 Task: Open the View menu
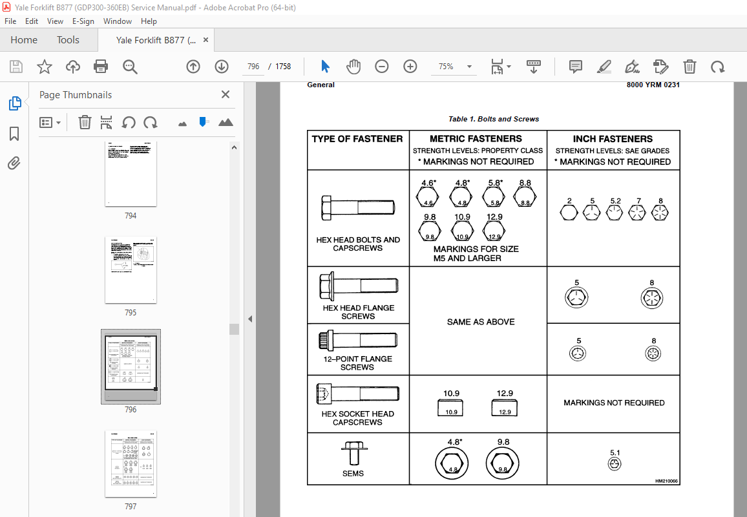pos(55,21)
